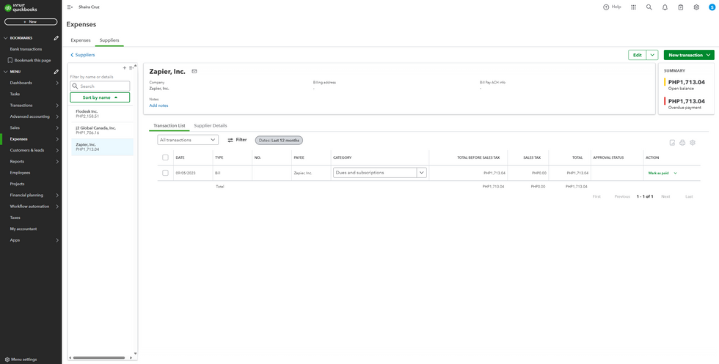Open Taxes in the sidebar
Image resolution: width=719 pixels, height=364 pixels.
pyautogui.click(x=15, y=218)
